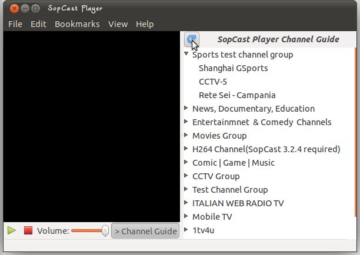Select the ITALIAN WEB RADIO TV row
Screen dimensions: 360x255
pyautogui.click(x=269, y=203)
